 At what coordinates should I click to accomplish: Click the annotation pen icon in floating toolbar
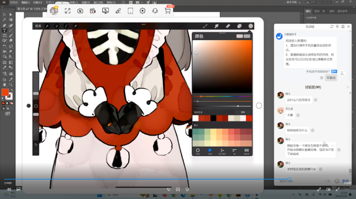[118, 11]
